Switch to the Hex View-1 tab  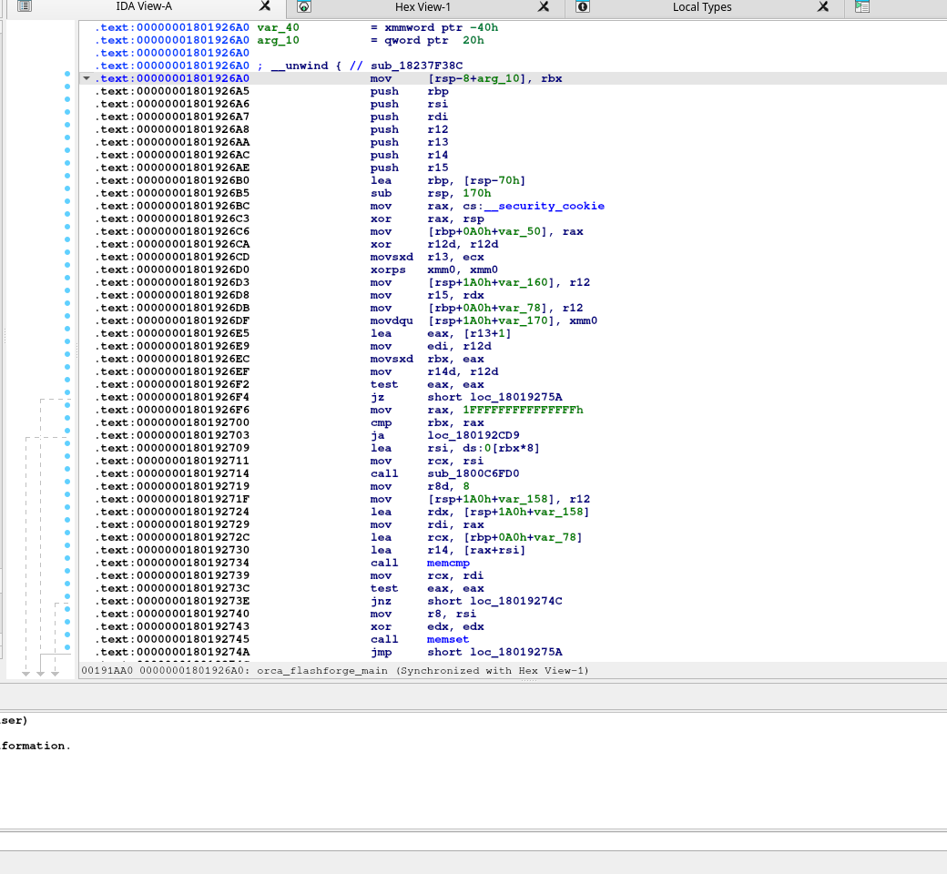point(423,6)
